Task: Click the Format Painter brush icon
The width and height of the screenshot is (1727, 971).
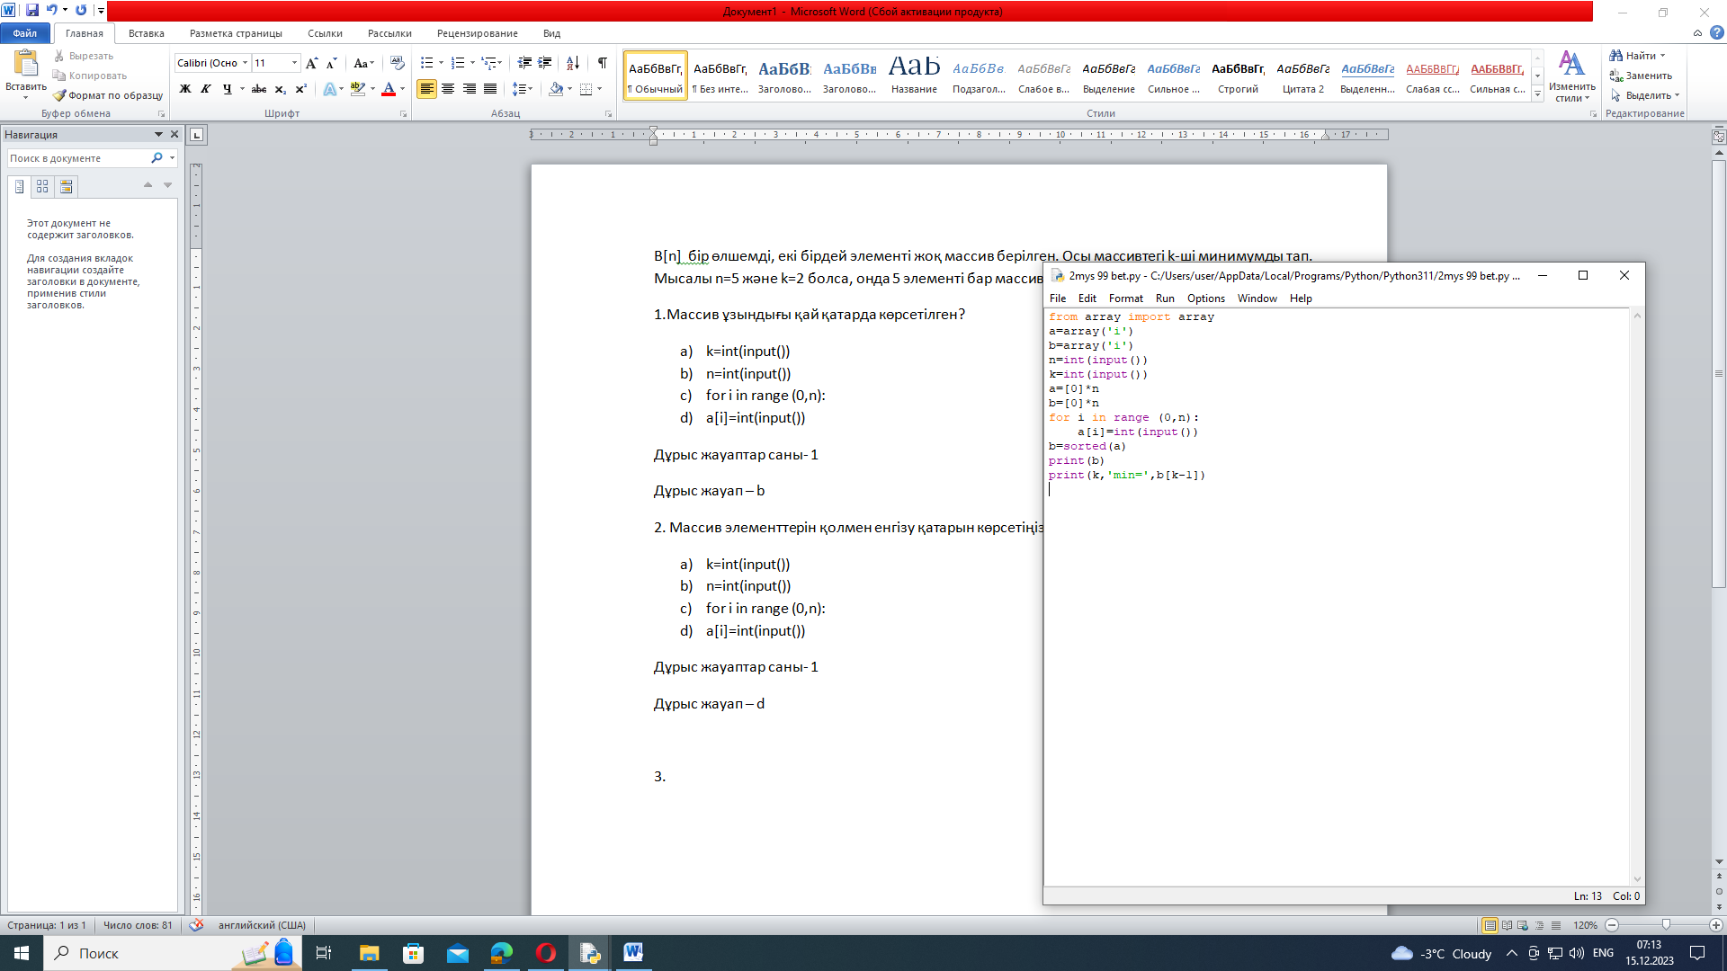Action: [59, 95]
